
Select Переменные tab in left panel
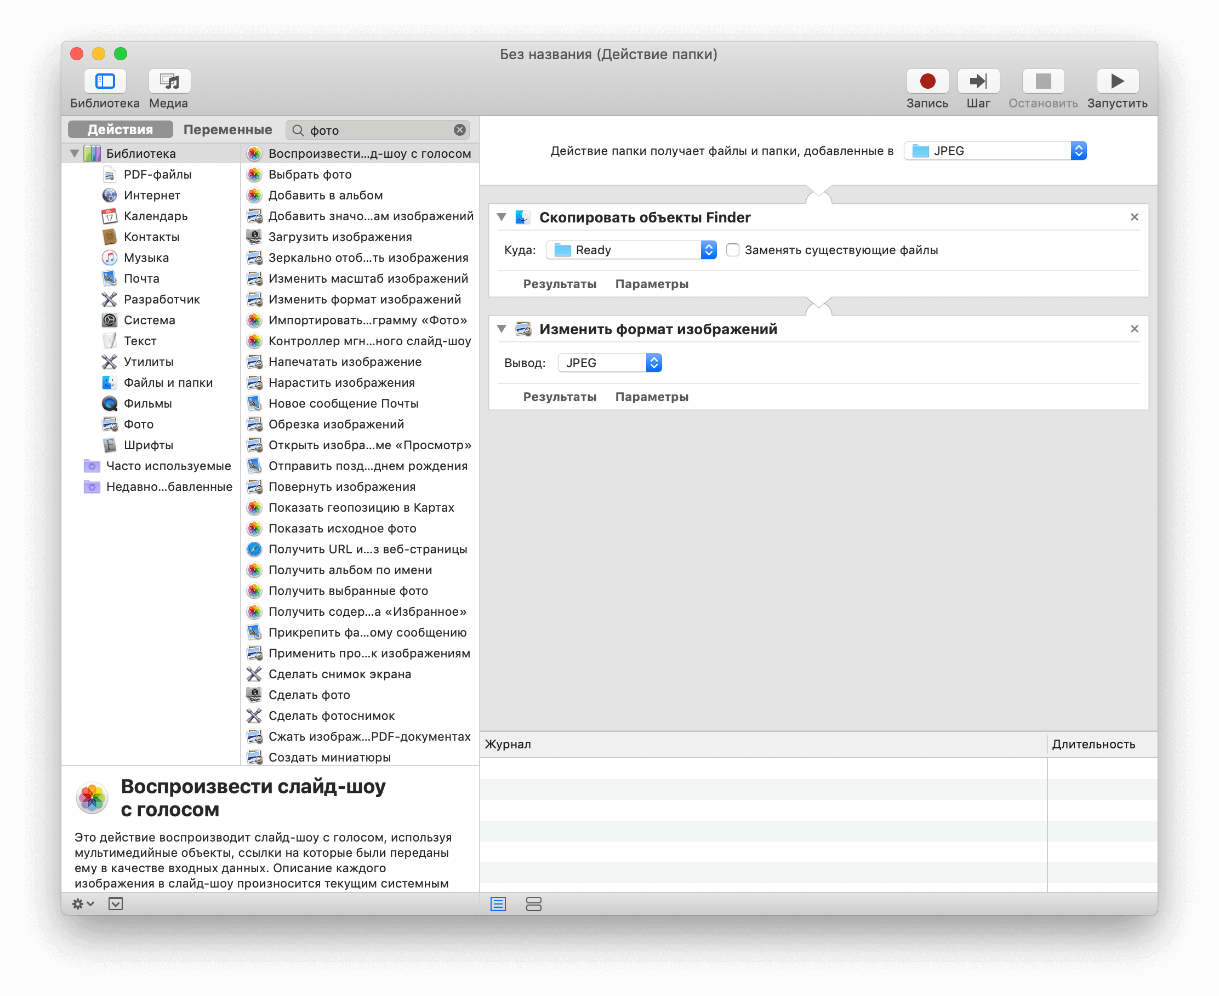point(227,129)
